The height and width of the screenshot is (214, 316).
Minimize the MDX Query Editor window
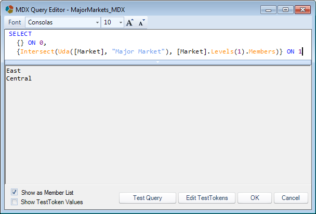268,10
